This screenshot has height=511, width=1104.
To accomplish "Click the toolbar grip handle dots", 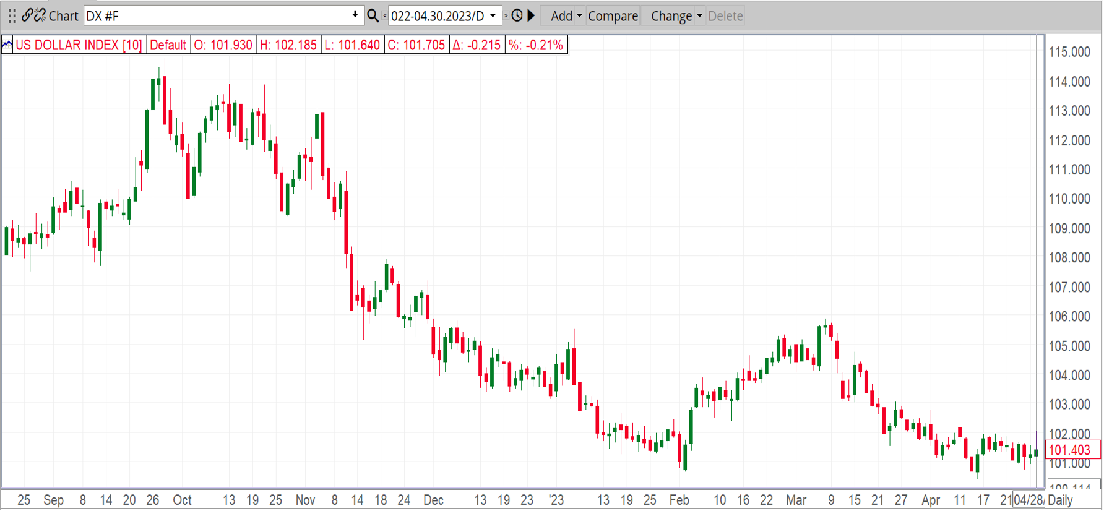I will tap(12, 15).
